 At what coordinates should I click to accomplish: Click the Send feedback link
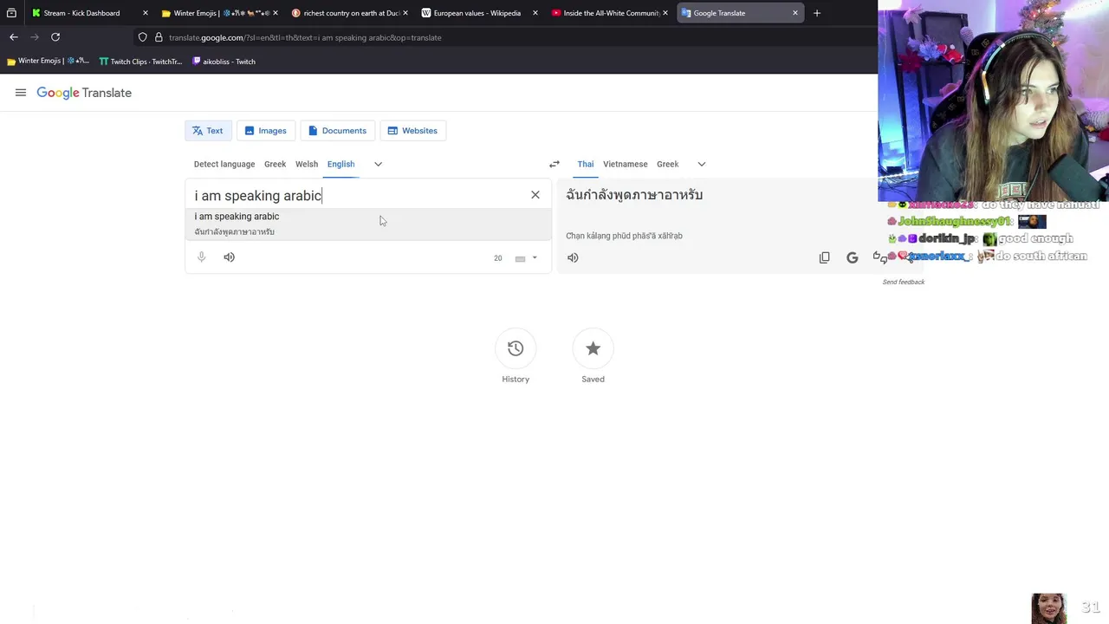903,282
